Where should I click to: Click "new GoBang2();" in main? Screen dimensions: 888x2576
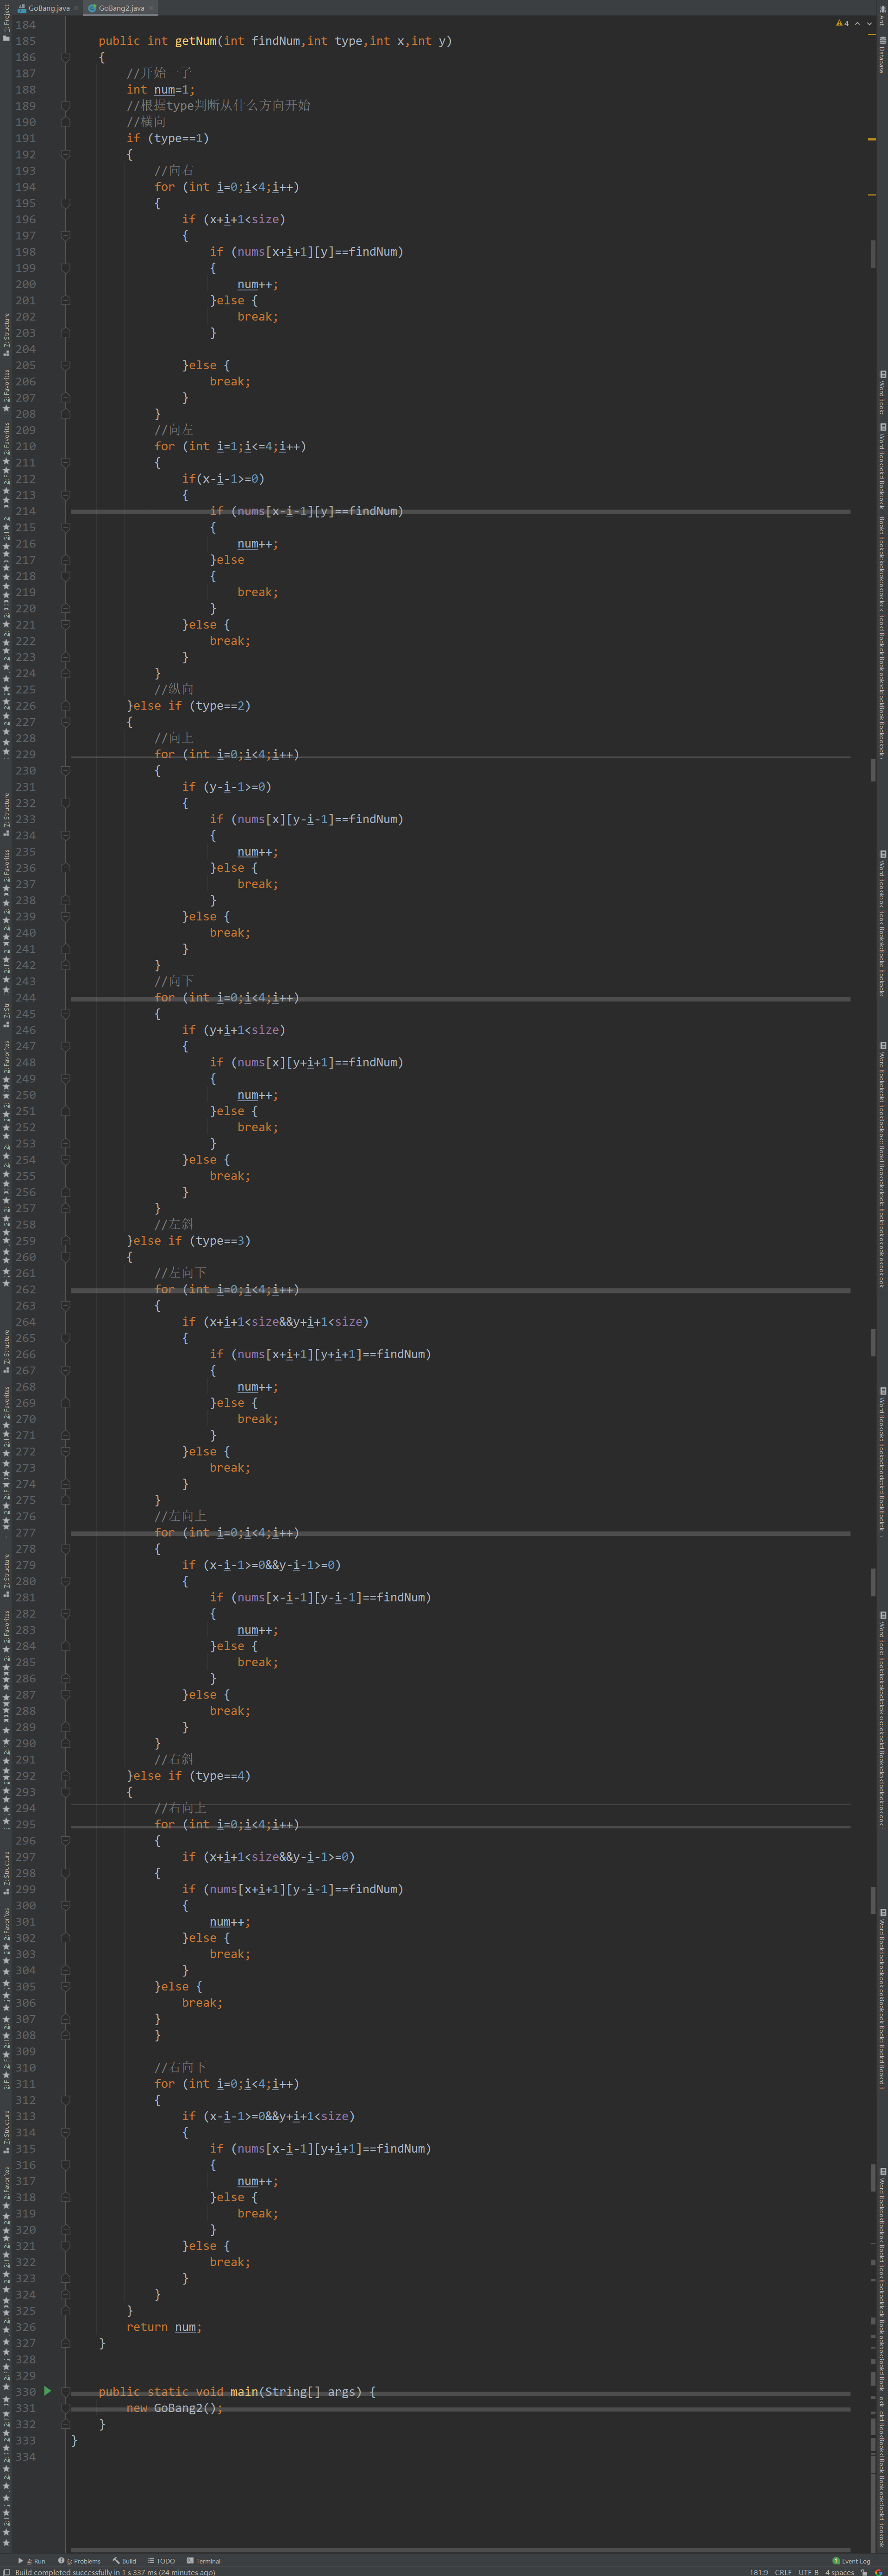[174, 2408]
